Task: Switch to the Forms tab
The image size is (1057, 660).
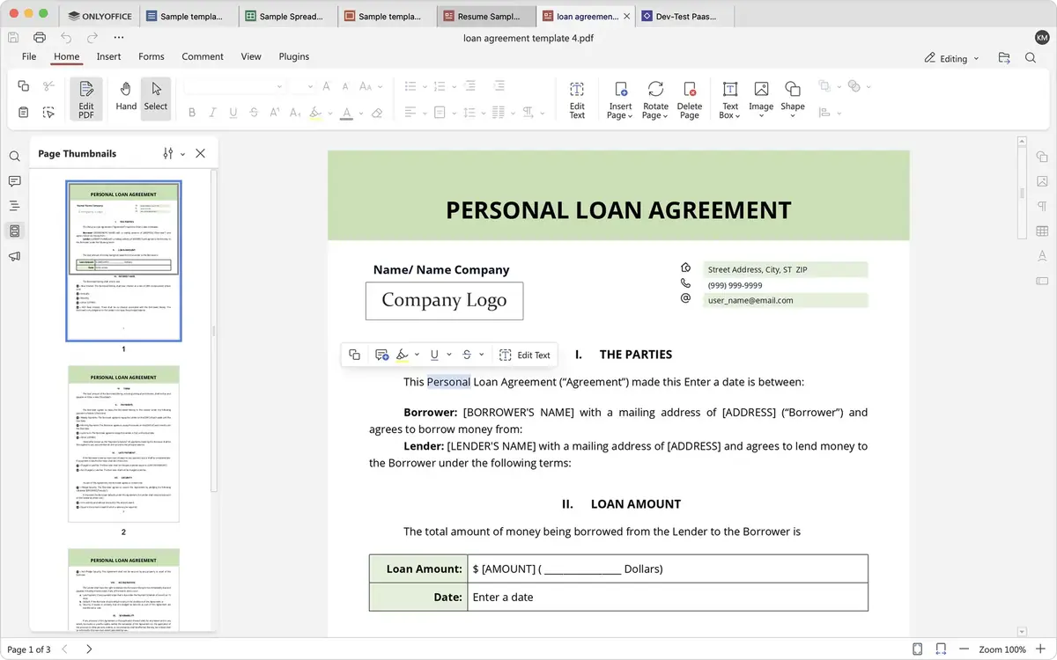Action: tap(151, 55)
